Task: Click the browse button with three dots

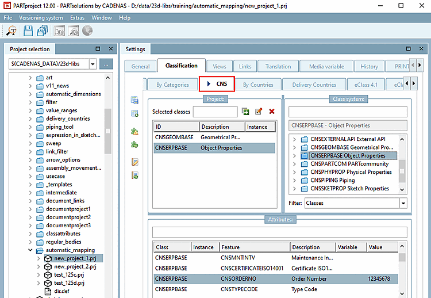Action: click(106, 64)
